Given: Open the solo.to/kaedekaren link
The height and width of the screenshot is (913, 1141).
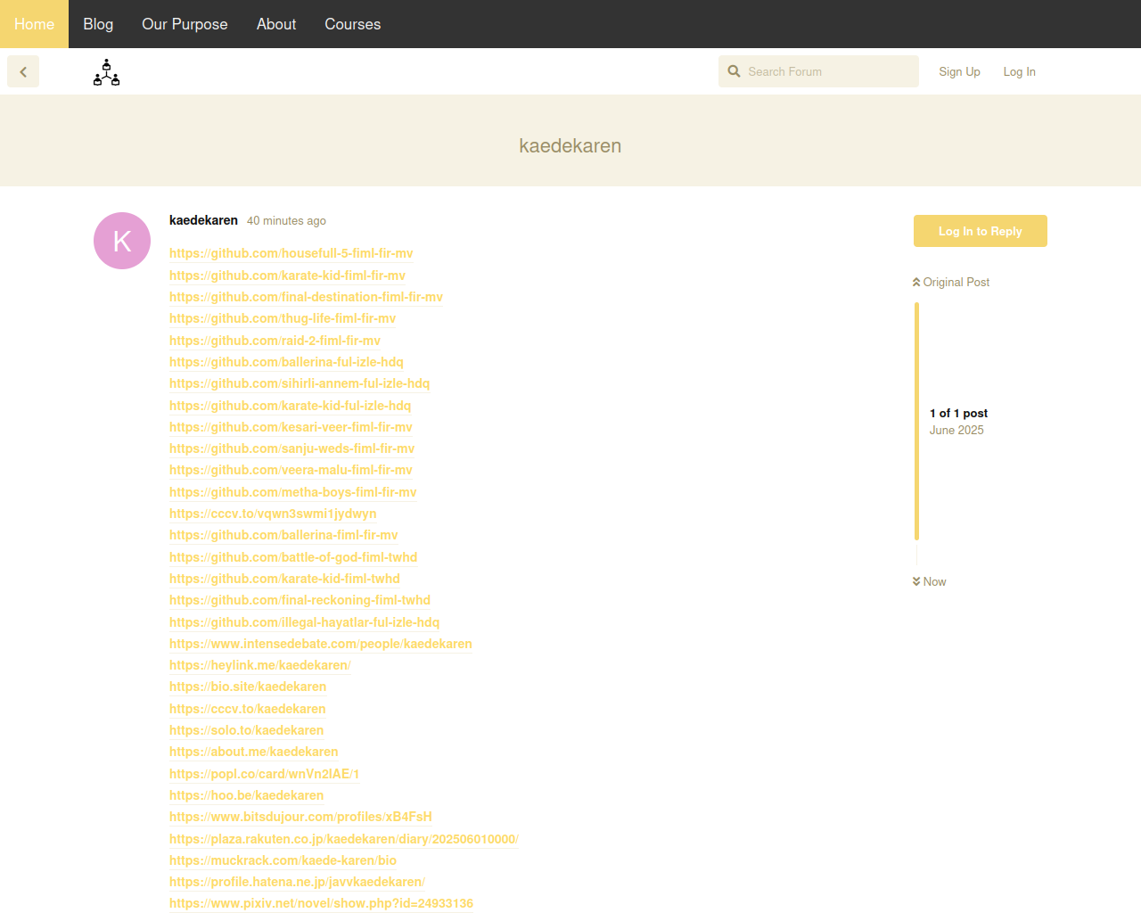Looking at the screenshot, I should pos(246,730).
